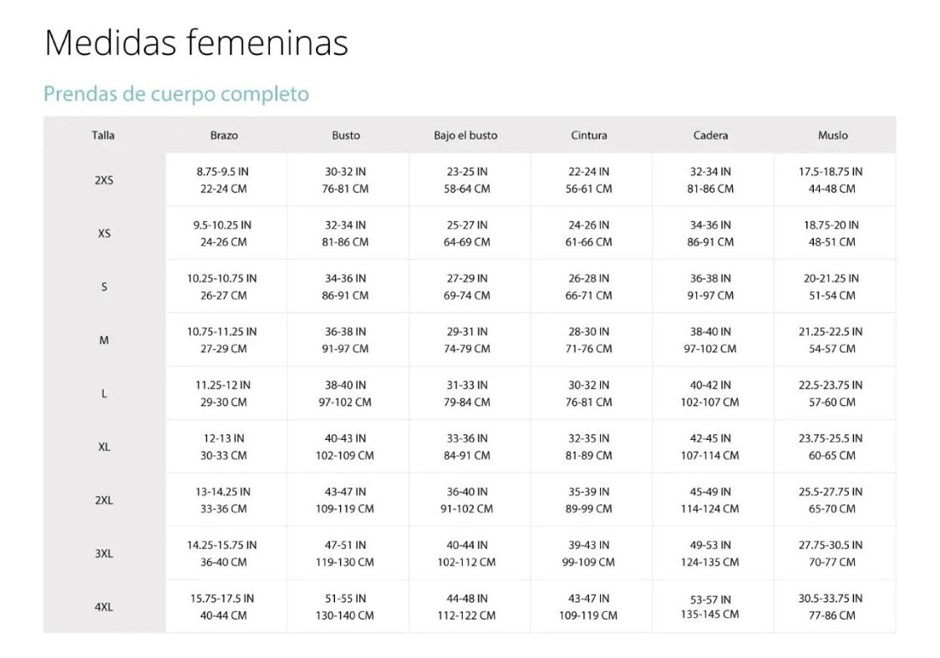Click the 3XL size row label
This screenshot has height=658, width=940.
click(104, 554)
